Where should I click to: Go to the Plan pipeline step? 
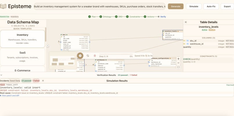coord(93,17)
